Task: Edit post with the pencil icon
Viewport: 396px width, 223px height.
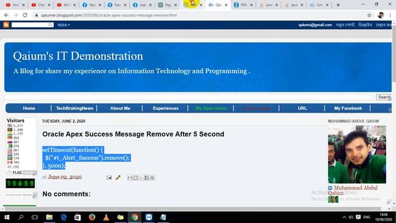Action: pyautogui.click(x=118, y=178)
